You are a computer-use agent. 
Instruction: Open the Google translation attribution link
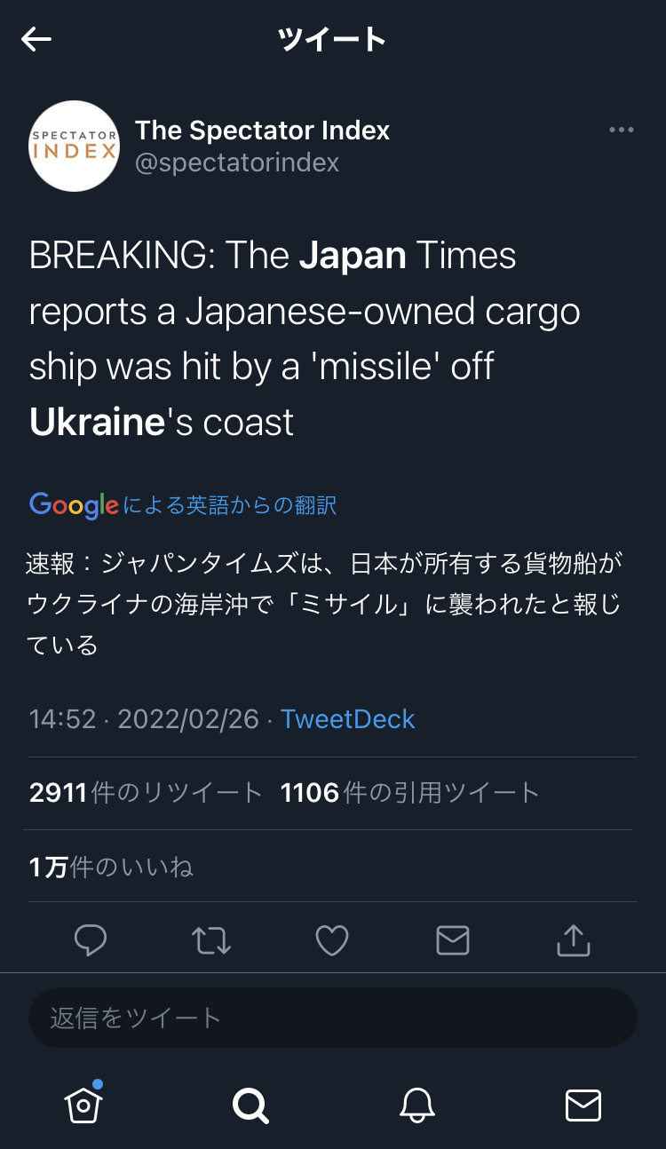(x=183, y=505)
